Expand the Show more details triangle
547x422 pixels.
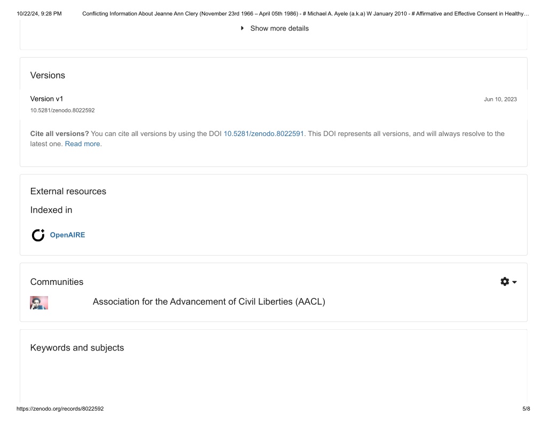coord(242,28)
